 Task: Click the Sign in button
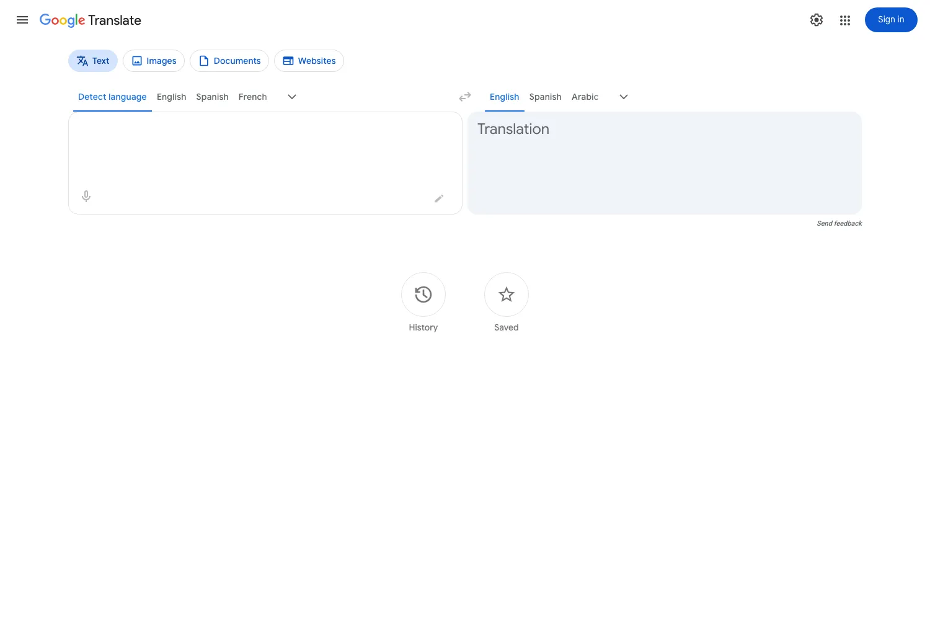point(891,20)
